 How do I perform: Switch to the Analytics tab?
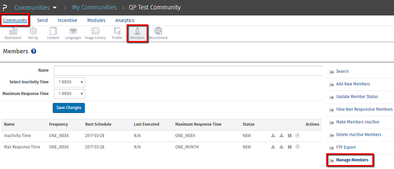click(125, 21)
